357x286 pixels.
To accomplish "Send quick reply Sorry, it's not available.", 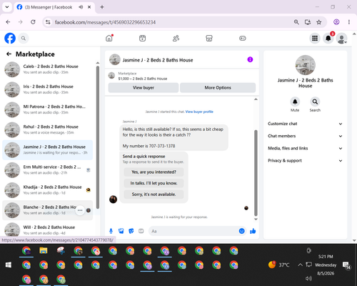I will 154,194.
